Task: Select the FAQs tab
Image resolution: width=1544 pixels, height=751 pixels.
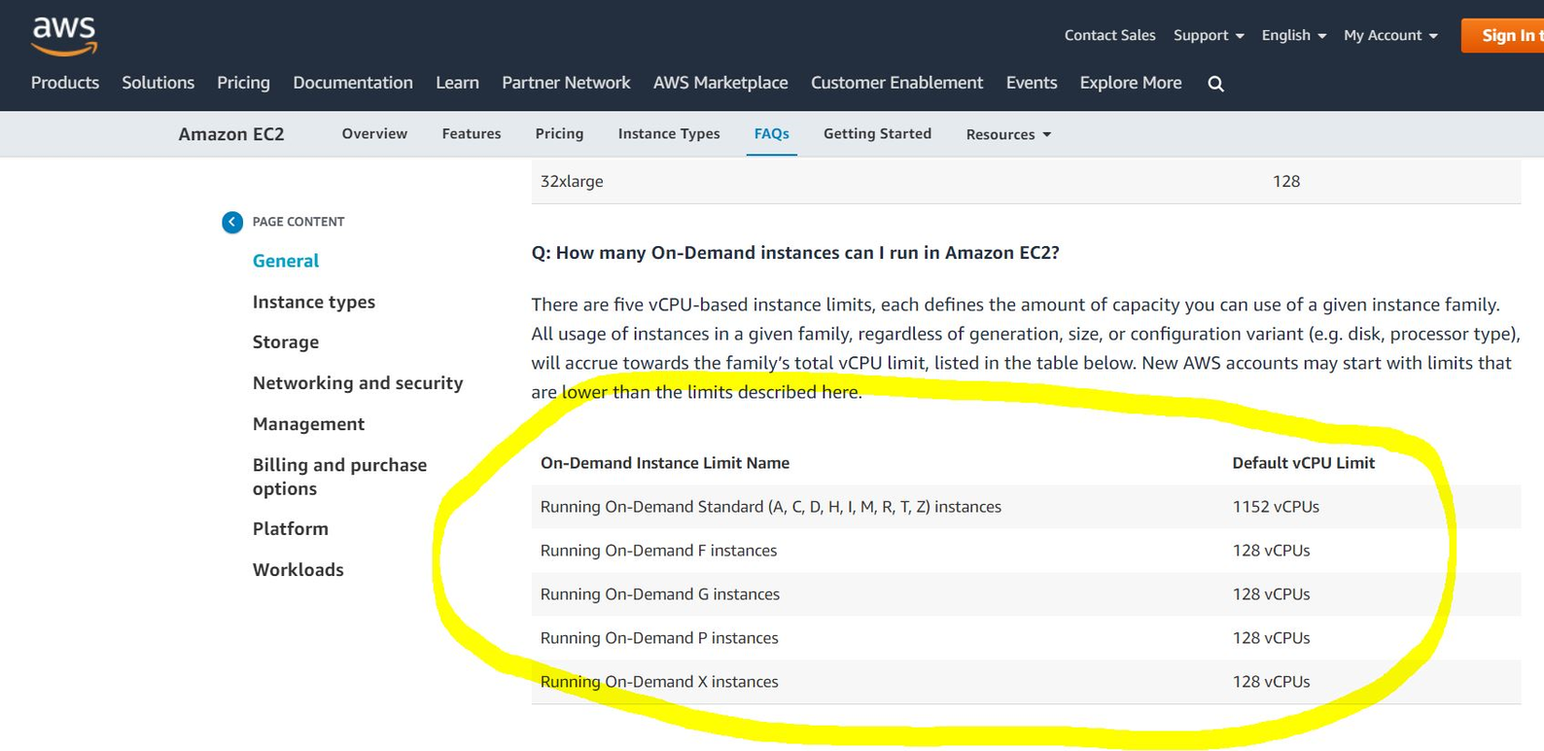Action: 772,133
